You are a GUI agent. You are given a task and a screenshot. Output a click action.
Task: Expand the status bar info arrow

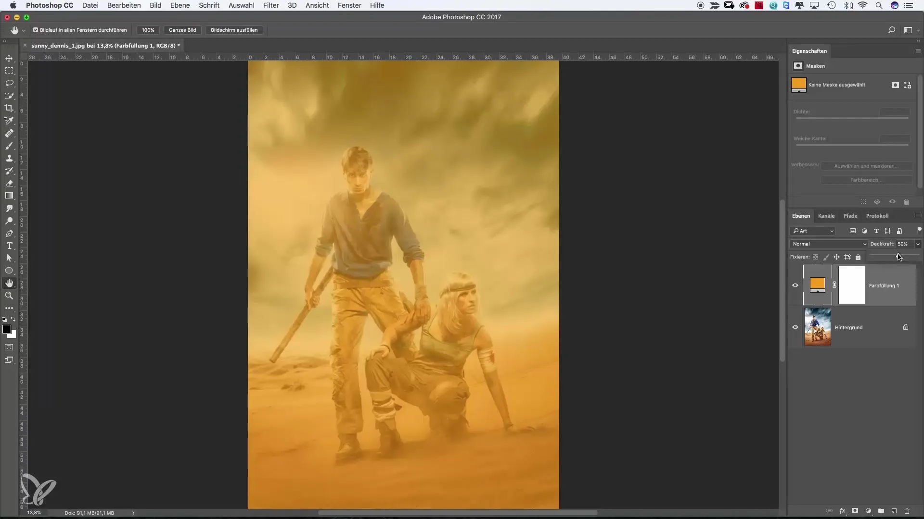pos(133,513)
